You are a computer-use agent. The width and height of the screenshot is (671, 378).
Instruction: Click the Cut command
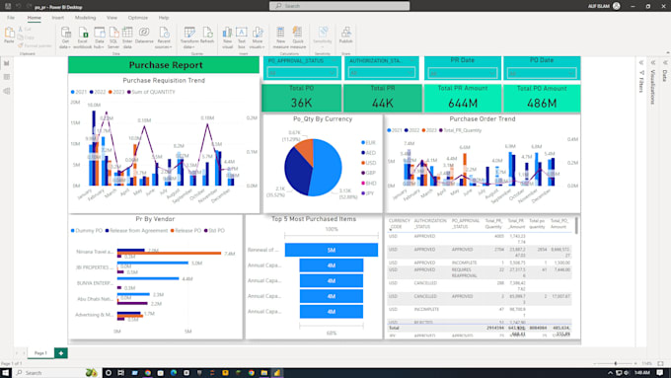[25, 29]
